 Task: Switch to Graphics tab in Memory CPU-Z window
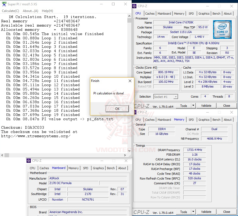point(204,120)
